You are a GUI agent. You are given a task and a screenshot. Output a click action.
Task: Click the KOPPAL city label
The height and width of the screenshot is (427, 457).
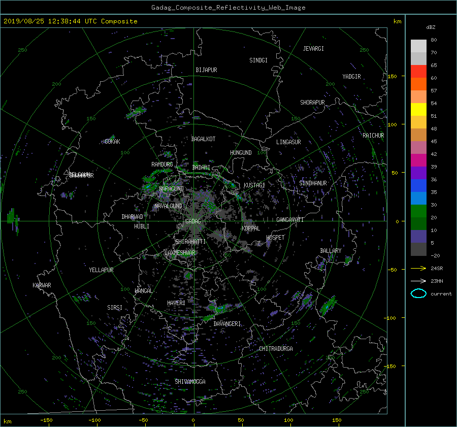point(251,228)
